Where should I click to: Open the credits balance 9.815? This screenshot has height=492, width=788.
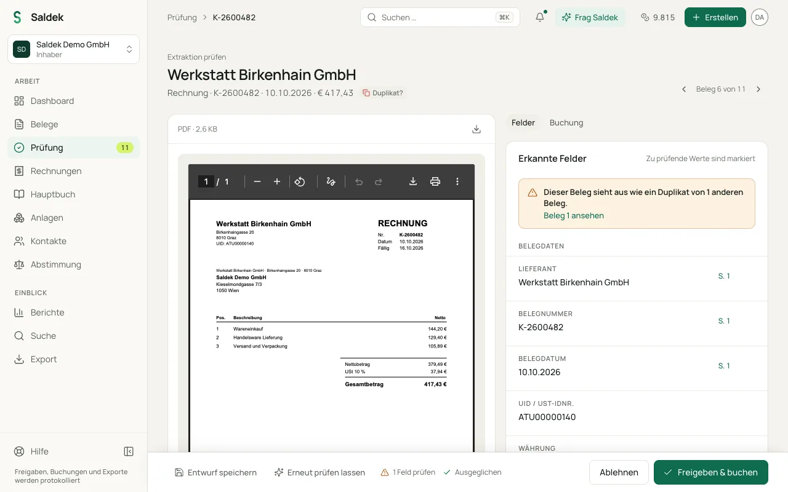(657, 17)
